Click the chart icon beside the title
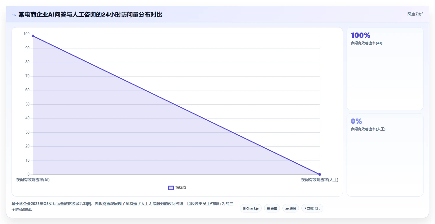Screen dimensions: 435x224 (14, 14)
